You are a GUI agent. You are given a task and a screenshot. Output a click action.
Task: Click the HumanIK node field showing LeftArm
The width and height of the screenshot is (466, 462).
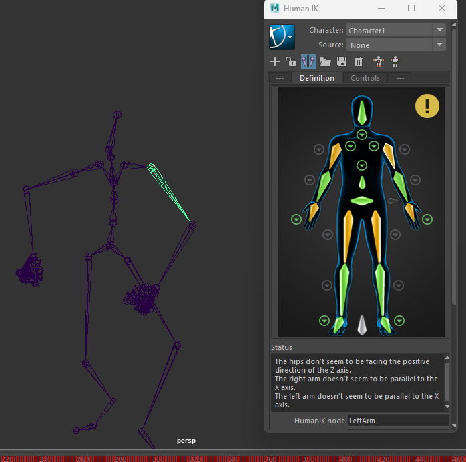coord(397,421)
